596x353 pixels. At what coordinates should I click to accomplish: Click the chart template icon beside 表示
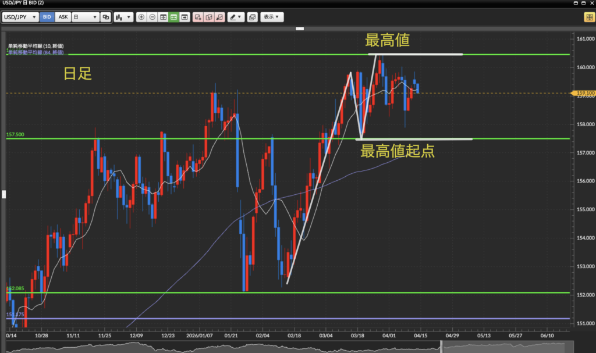point(252,17)
